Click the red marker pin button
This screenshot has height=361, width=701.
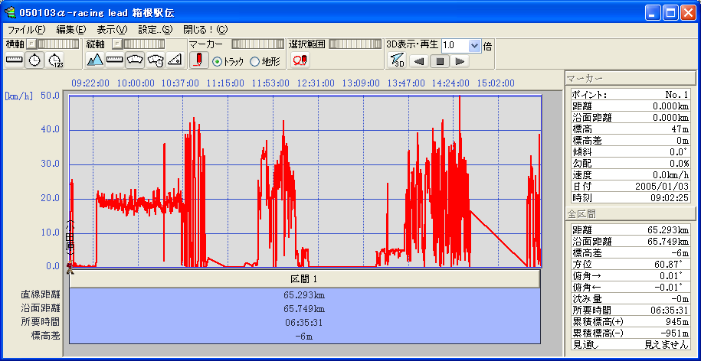[198, 60]
